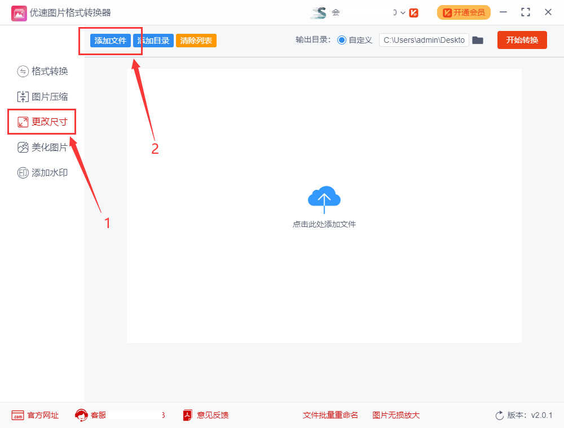The height and width of the screenshot is (428, 564).
Task: Select the 自定义 output directory radio button
Action: [x=341, y=40]
